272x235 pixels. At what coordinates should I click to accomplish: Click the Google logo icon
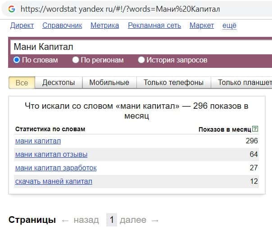[x=12, y=9]
